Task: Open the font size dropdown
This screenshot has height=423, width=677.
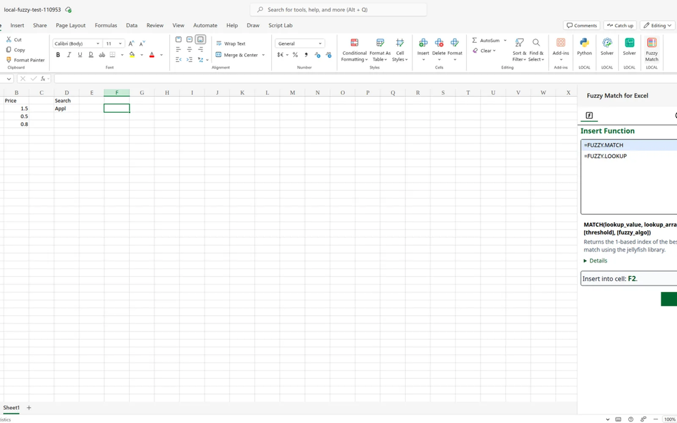Action: tap(120, 44)
